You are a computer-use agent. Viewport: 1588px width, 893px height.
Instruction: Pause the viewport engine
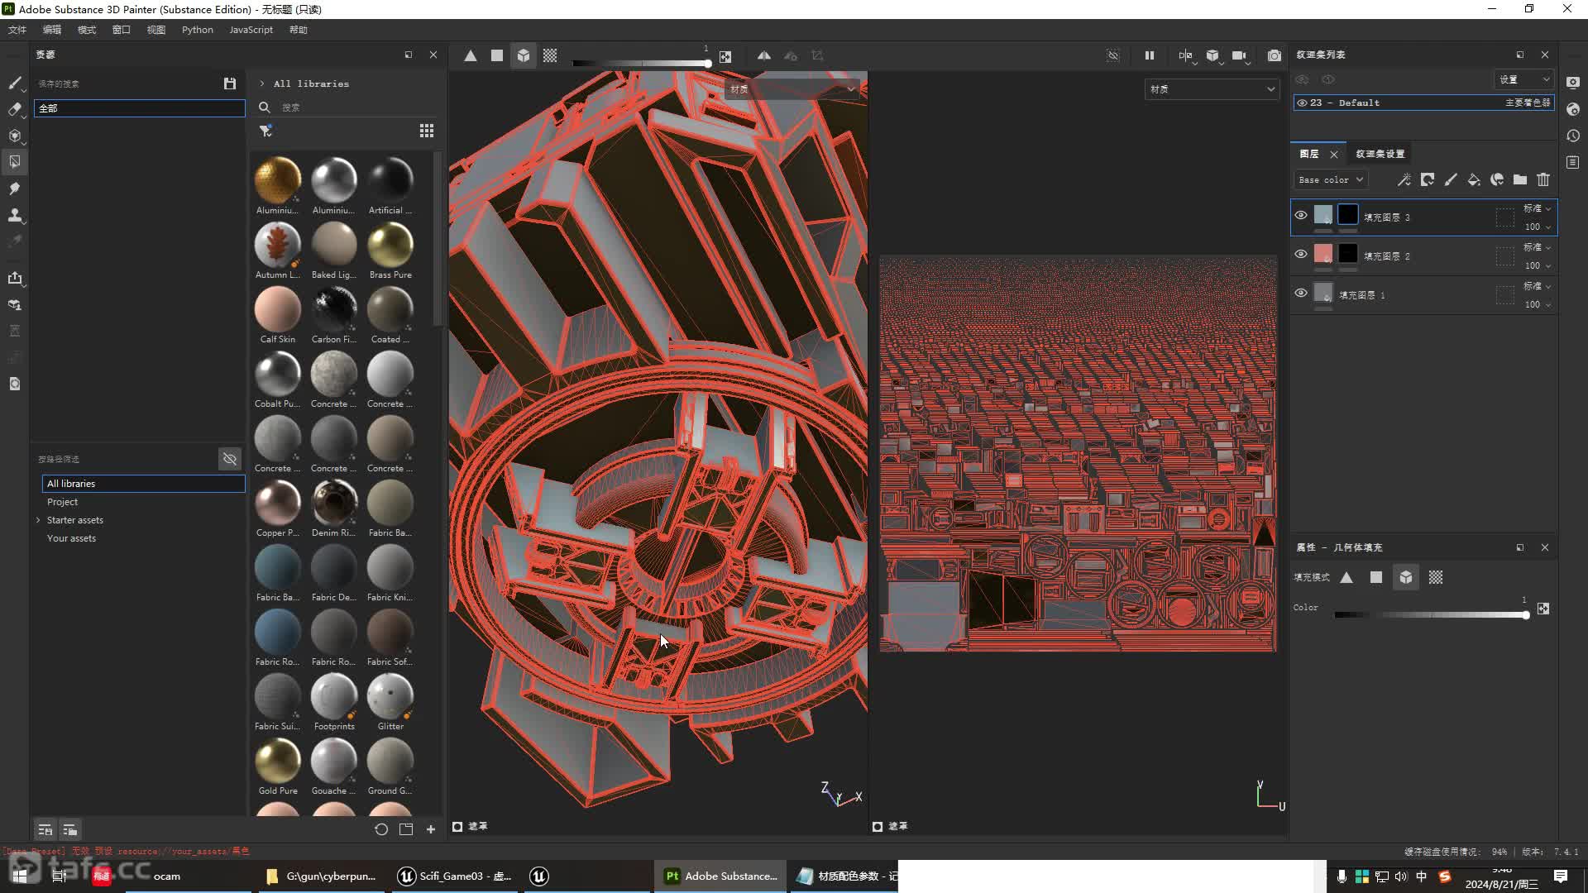(1150, 55)
